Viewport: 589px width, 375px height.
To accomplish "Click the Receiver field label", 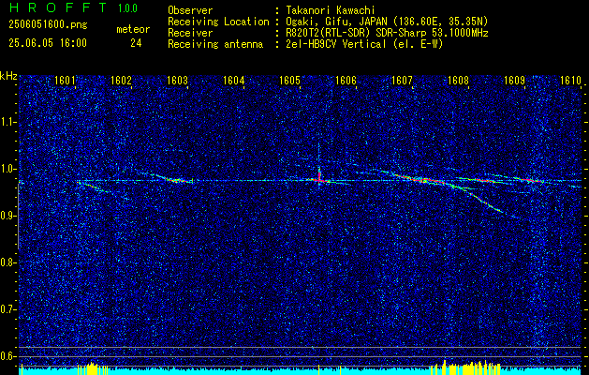I will pos(190,33).
